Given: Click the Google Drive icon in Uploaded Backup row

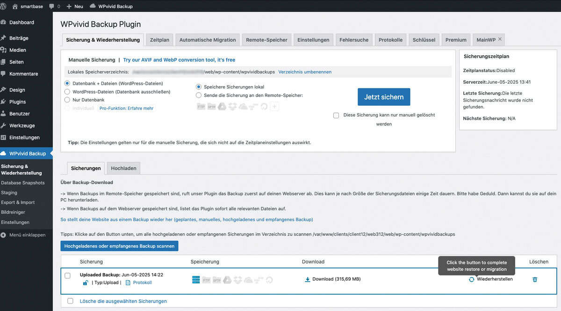Looking at the screenshot, I should [x=227, y=280].
